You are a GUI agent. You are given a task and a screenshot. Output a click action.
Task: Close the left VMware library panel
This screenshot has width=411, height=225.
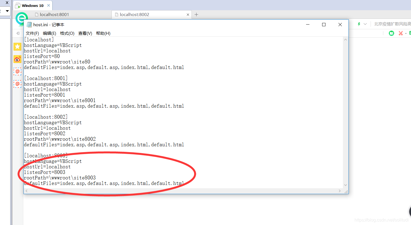tap(7, 2)
